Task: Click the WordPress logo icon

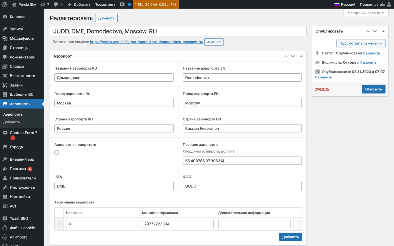Action: coord(4,4)
